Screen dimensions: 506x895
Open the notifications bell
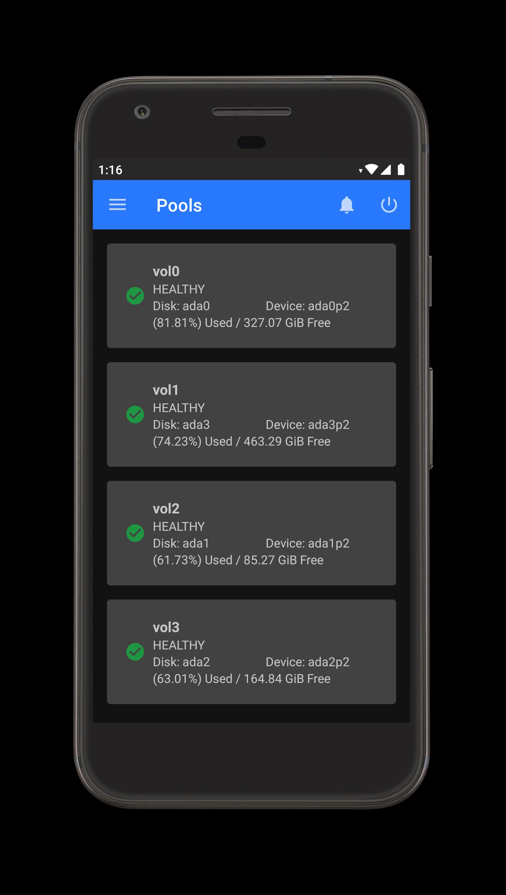(x=346, y=205)
